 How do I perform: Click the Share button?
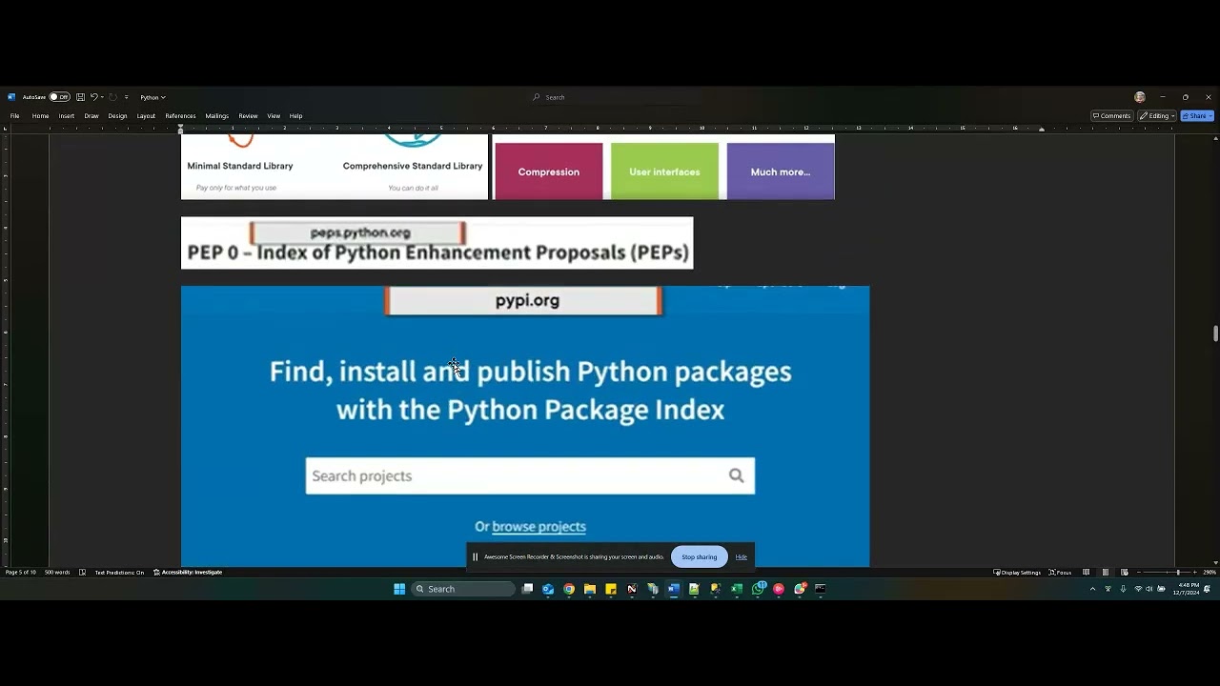1197,116
